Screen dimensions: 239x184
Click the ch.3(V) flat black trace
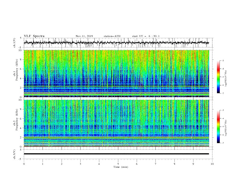coord(116,154)
